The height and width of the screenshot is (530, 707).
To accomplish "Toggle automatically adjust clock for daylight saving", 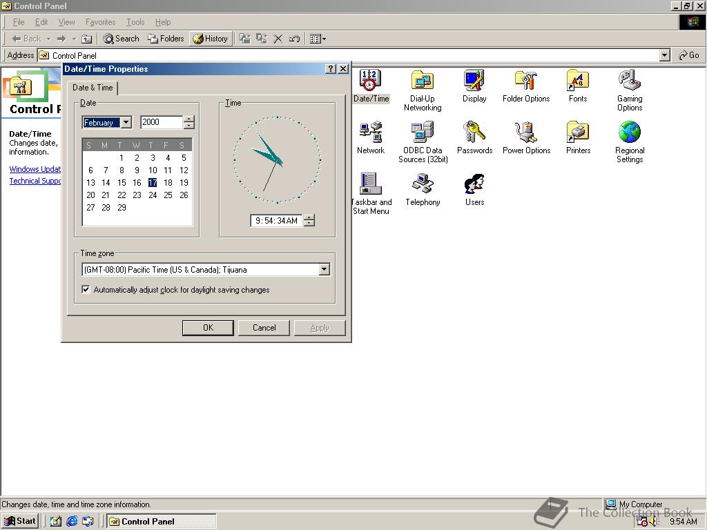I will click(86, 290).
